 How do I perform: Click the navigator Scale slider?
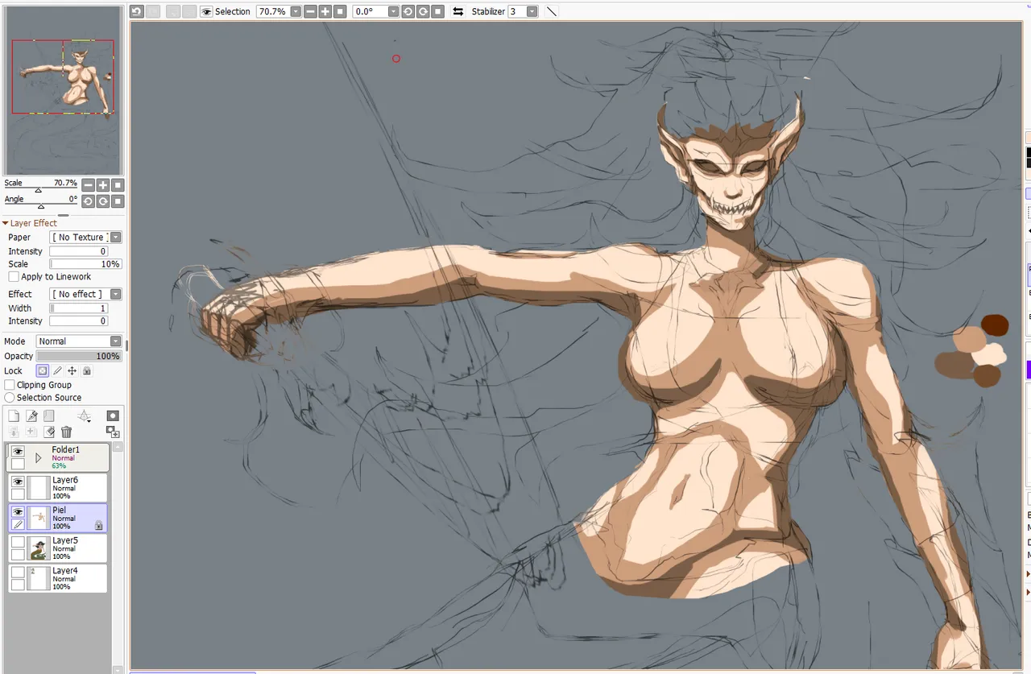[x=41, y=189]
